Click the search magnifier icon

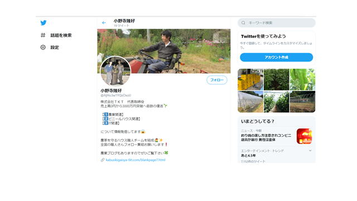243,23
